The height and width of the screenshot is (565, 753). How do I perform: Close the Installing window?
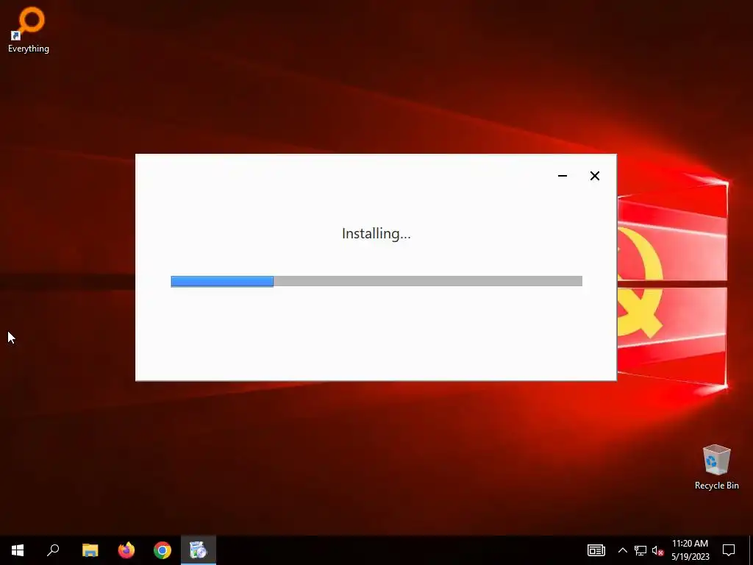click(594, 176)
